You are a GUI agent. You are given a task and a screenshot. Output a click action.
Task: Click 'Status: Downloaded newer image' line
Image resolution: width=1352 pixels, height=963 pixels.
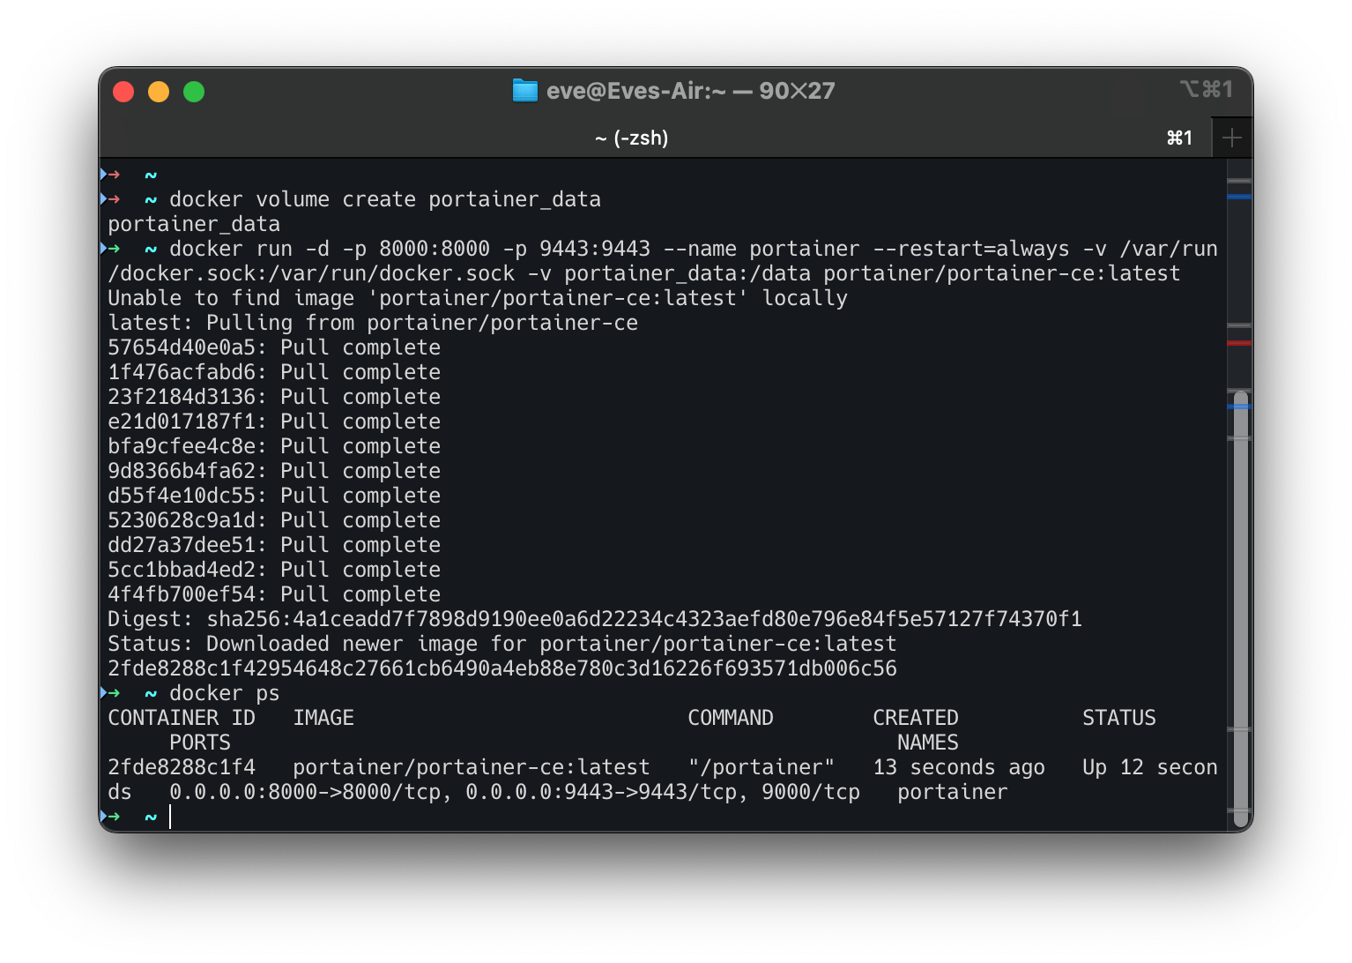502,644
